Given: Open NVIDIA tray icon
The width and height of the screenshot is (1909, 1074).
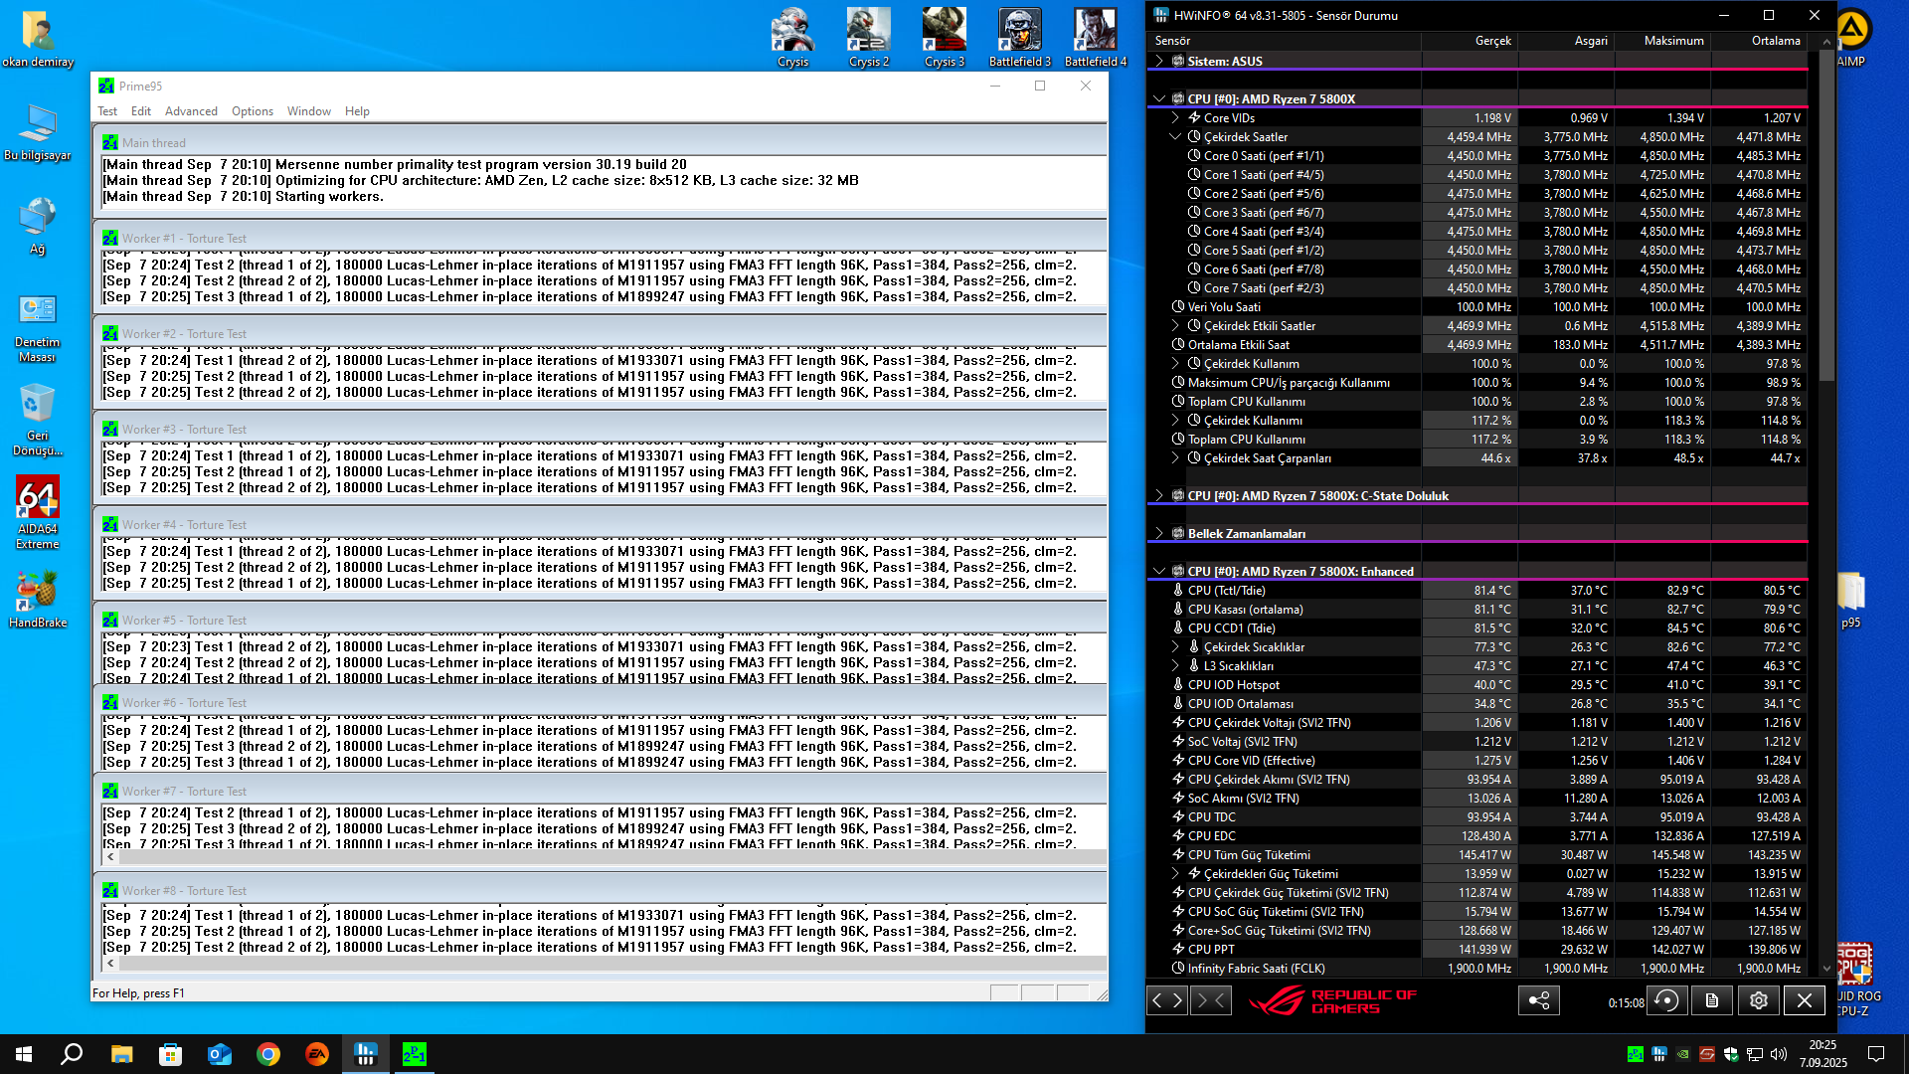Looking at the screenshot, I should point(1683,1054).
